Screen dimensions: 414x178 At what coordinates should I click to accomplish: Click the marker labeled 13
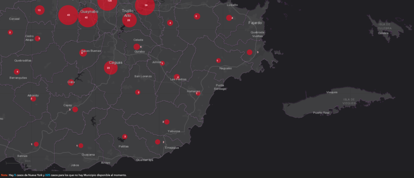(x=40, y=10)
